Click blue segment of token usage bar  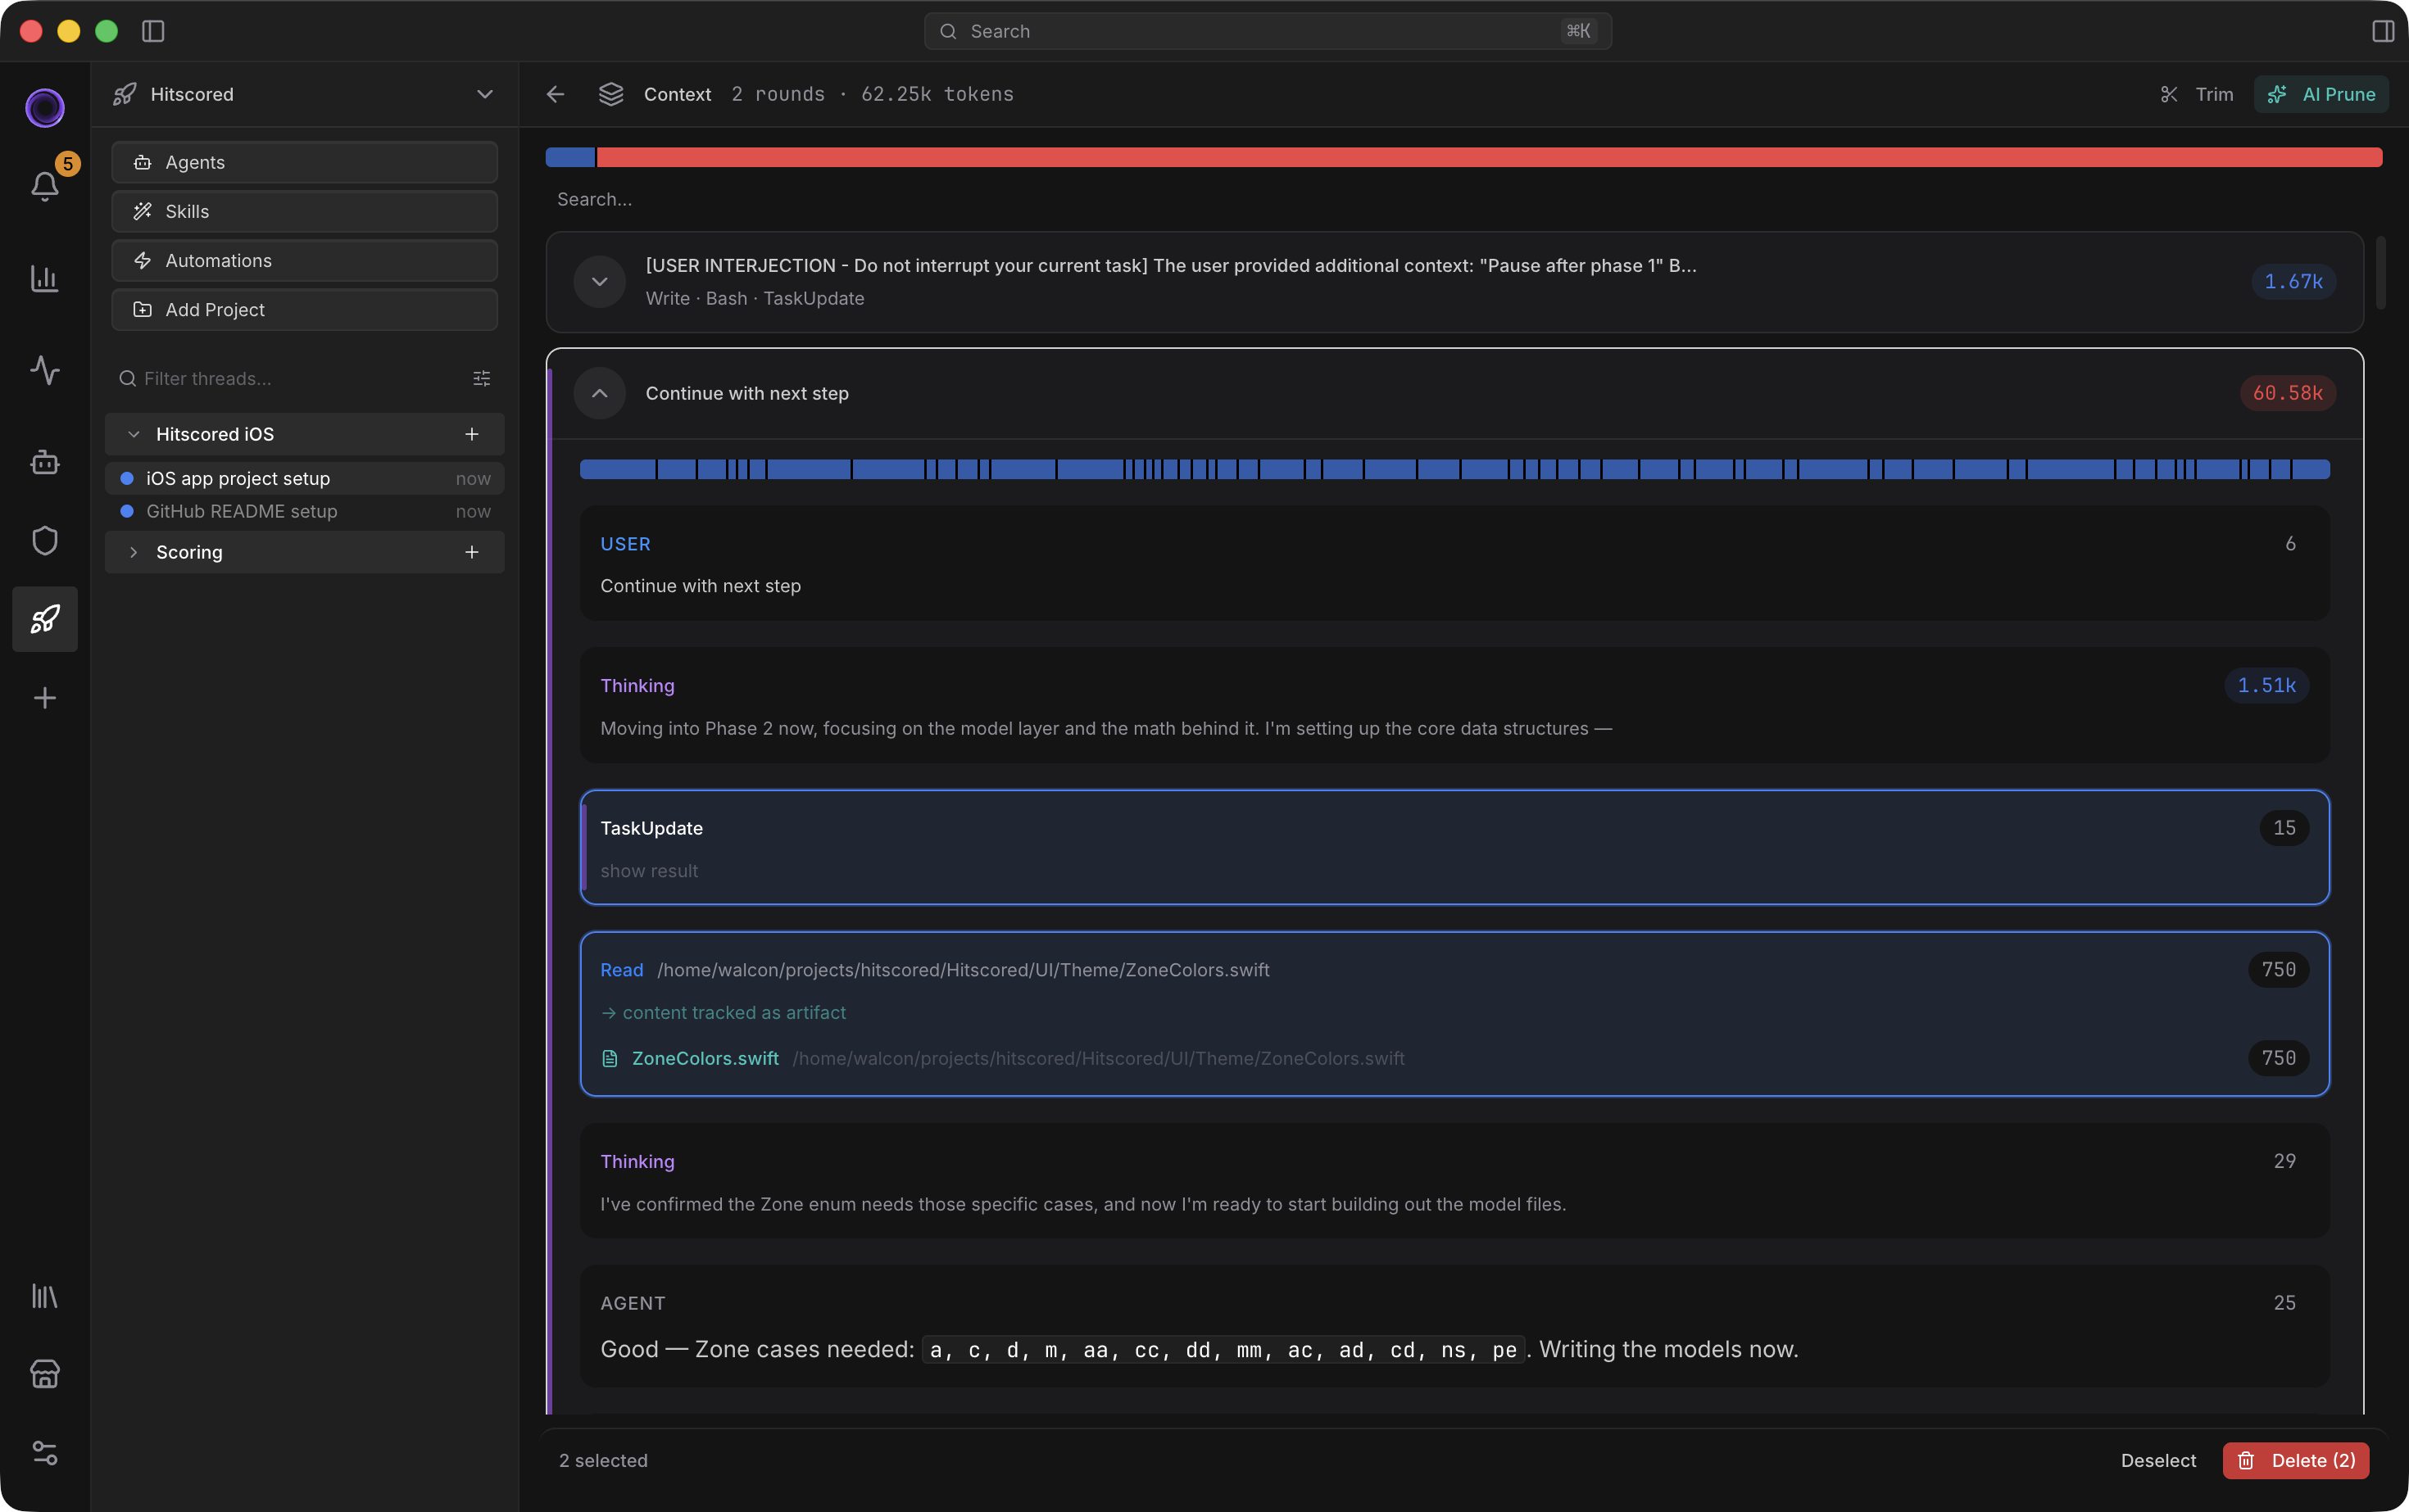click(570, 157)
